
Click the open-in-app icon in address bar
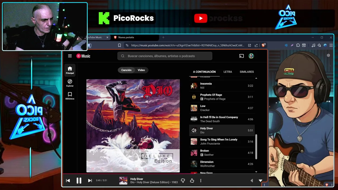tap(249, 45)
